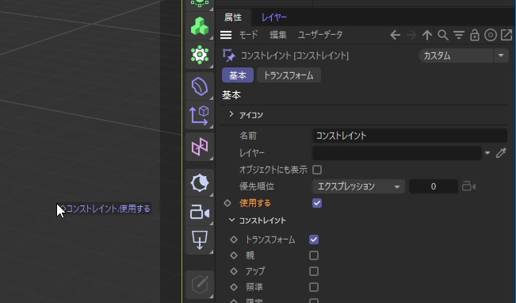Go up one level with up arrow
This screenshot has width=516, height=303.
pyautogui.click(x=427, y=35)
